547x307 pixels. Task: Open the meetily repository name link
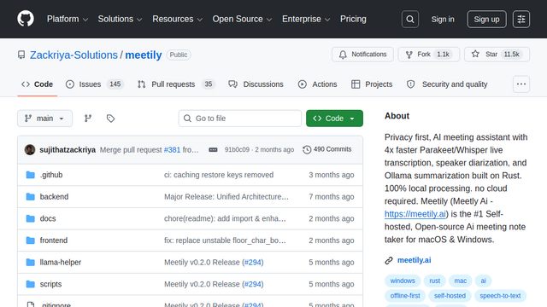point(144,55)
